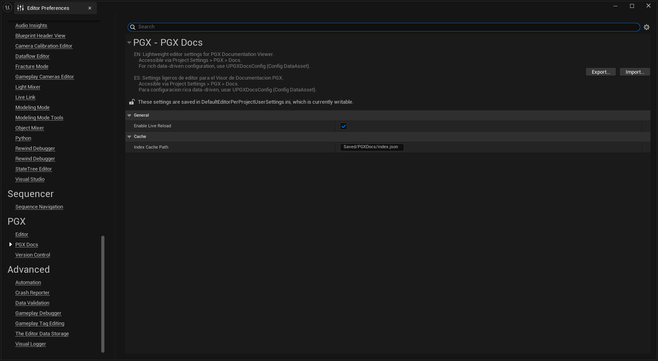The width and height of the screenshot is (658, 361).
Task: Select Editor under PGX section
Action: 22,234
